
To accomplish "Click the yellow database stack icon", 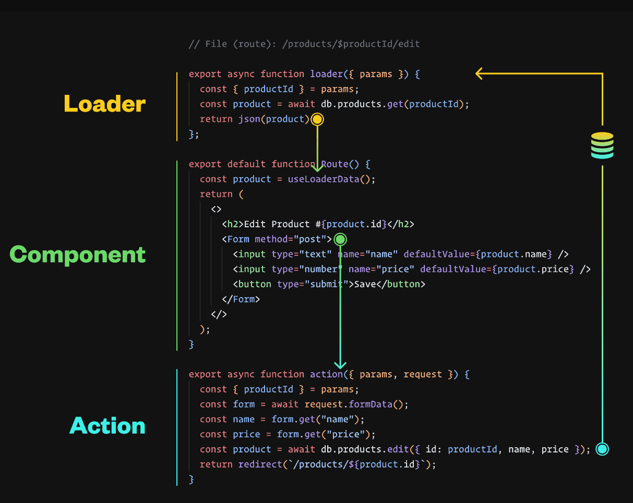I will pyautogui.click(x=602, y=145).
